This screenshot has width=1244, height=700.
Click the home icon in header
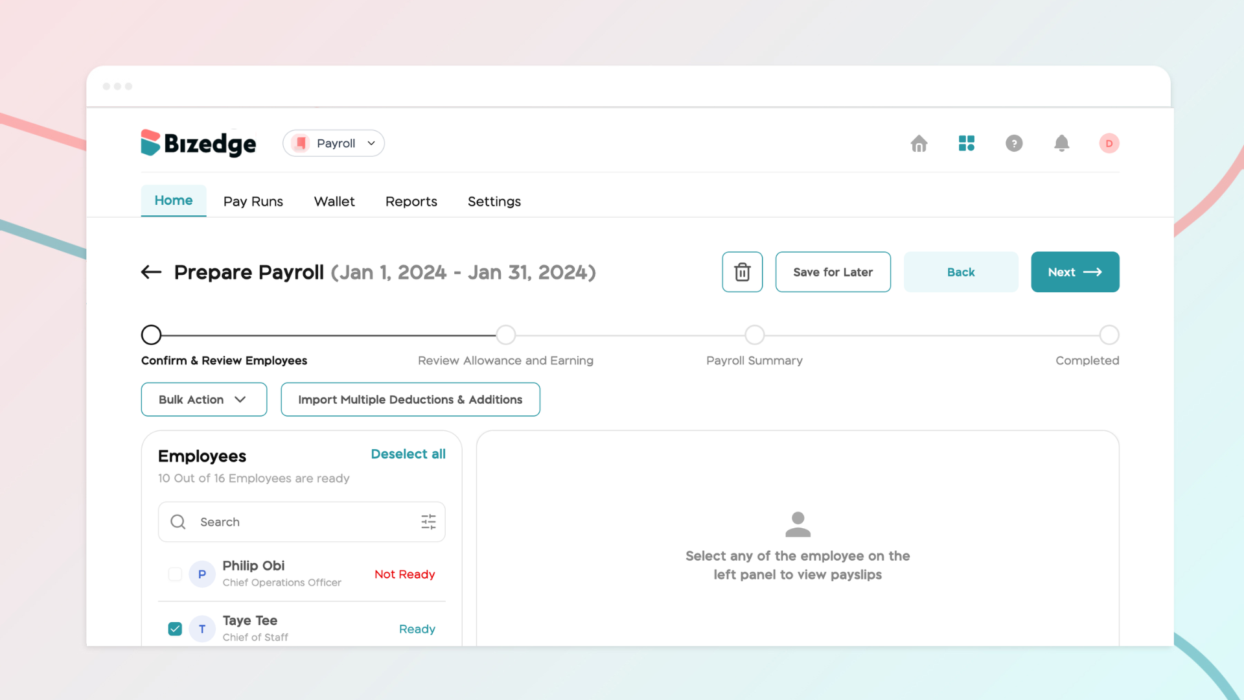(x=919, y=143)
